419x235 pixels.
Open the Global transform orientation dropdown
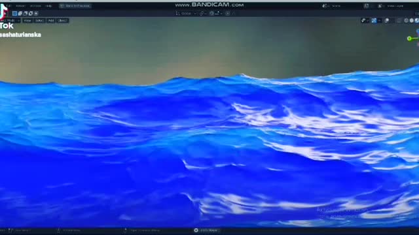pyautogui.click(x=186, y=13)
